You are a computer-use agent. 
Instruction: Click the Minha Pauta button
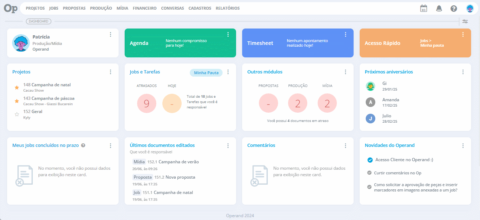[x=206, y=73]
